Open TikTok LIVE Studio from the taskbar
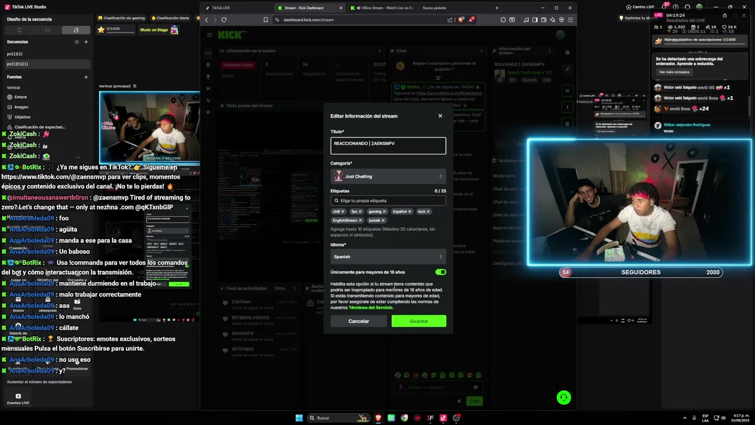The image size is (755, 425). 443,418
